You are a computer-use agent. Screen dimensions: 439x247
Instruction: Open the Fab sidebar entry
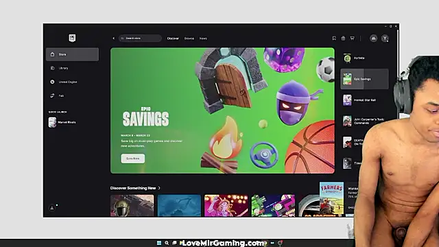[x=72, y=95]
